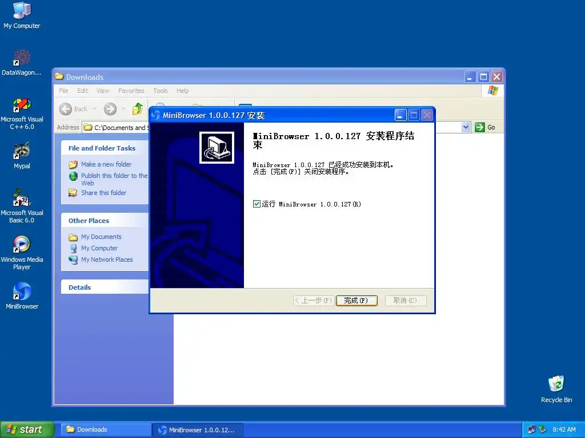Click the Up folder icon in Downloads toolbar
Screen dimensions: 585x438
pyautogui.click(x=138, y=109)
